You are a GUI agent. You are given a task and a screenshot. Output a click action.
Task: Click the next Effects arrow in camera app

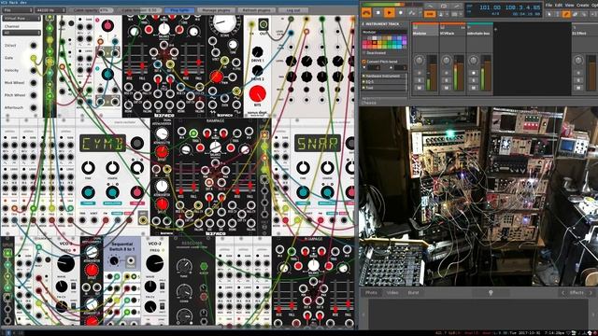591,292
